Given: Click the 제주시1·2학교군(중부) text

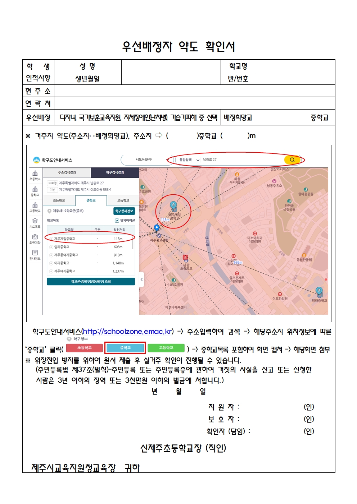Looking at the screenshot, I should coord(68,211).
